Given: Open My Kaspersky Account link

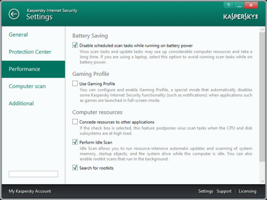Looking at the screenshot, I should click(30, 191).
